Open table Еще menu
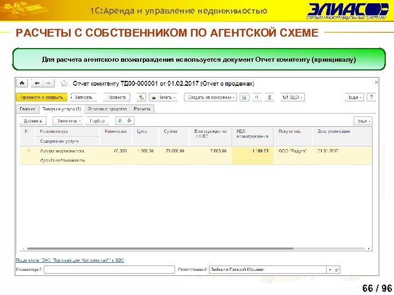The height and width of the screenshot is (295, 394). pyautogui.click(x=363, y=121)
